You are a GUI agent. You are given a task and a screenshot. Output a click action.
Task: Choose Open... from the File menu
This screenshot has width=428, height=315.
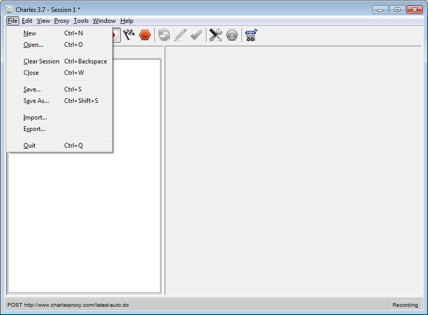click(x=59, y=45)
